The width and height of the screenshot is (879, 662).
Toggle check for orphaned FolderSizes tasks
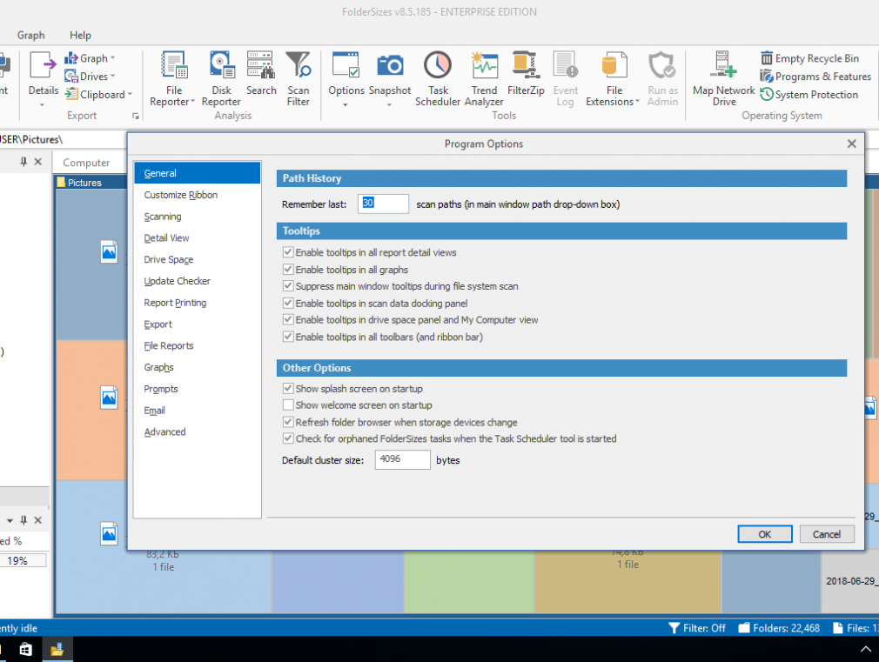coord(288,438)
